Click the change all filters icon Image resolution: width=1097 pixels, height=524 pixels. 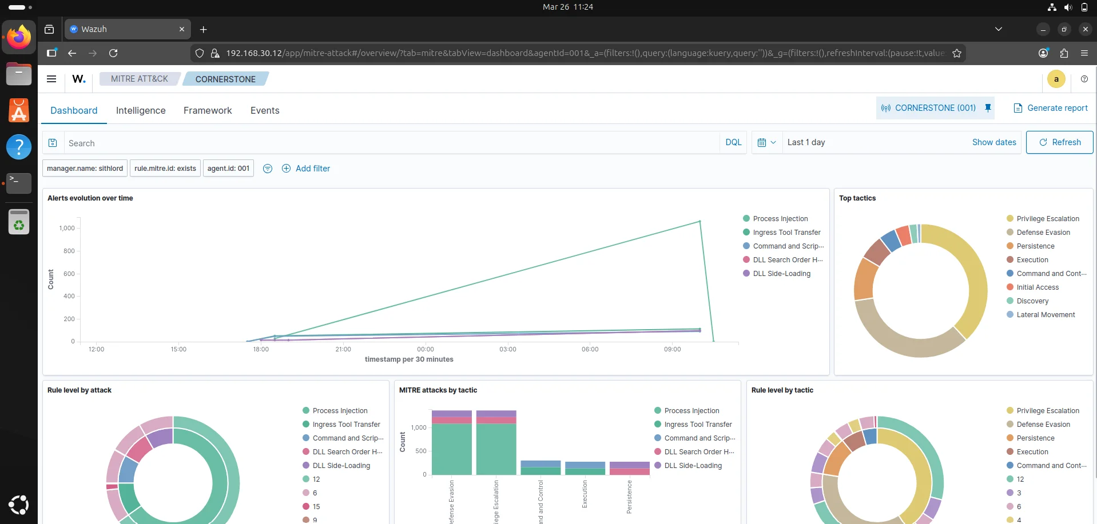point(267,169)
